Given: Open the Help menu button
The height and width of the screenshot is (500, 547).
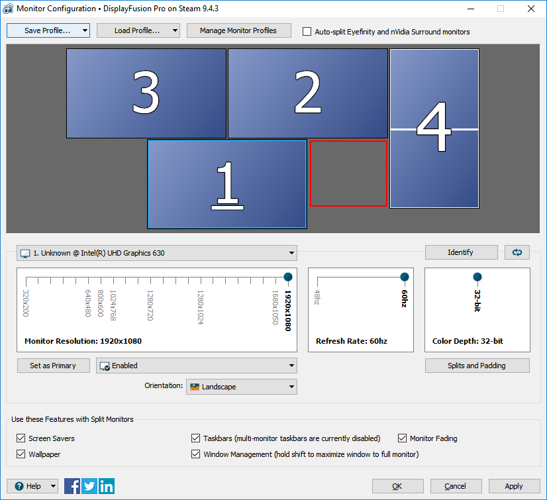Looking at the screenshot, I should pos(32,486).
